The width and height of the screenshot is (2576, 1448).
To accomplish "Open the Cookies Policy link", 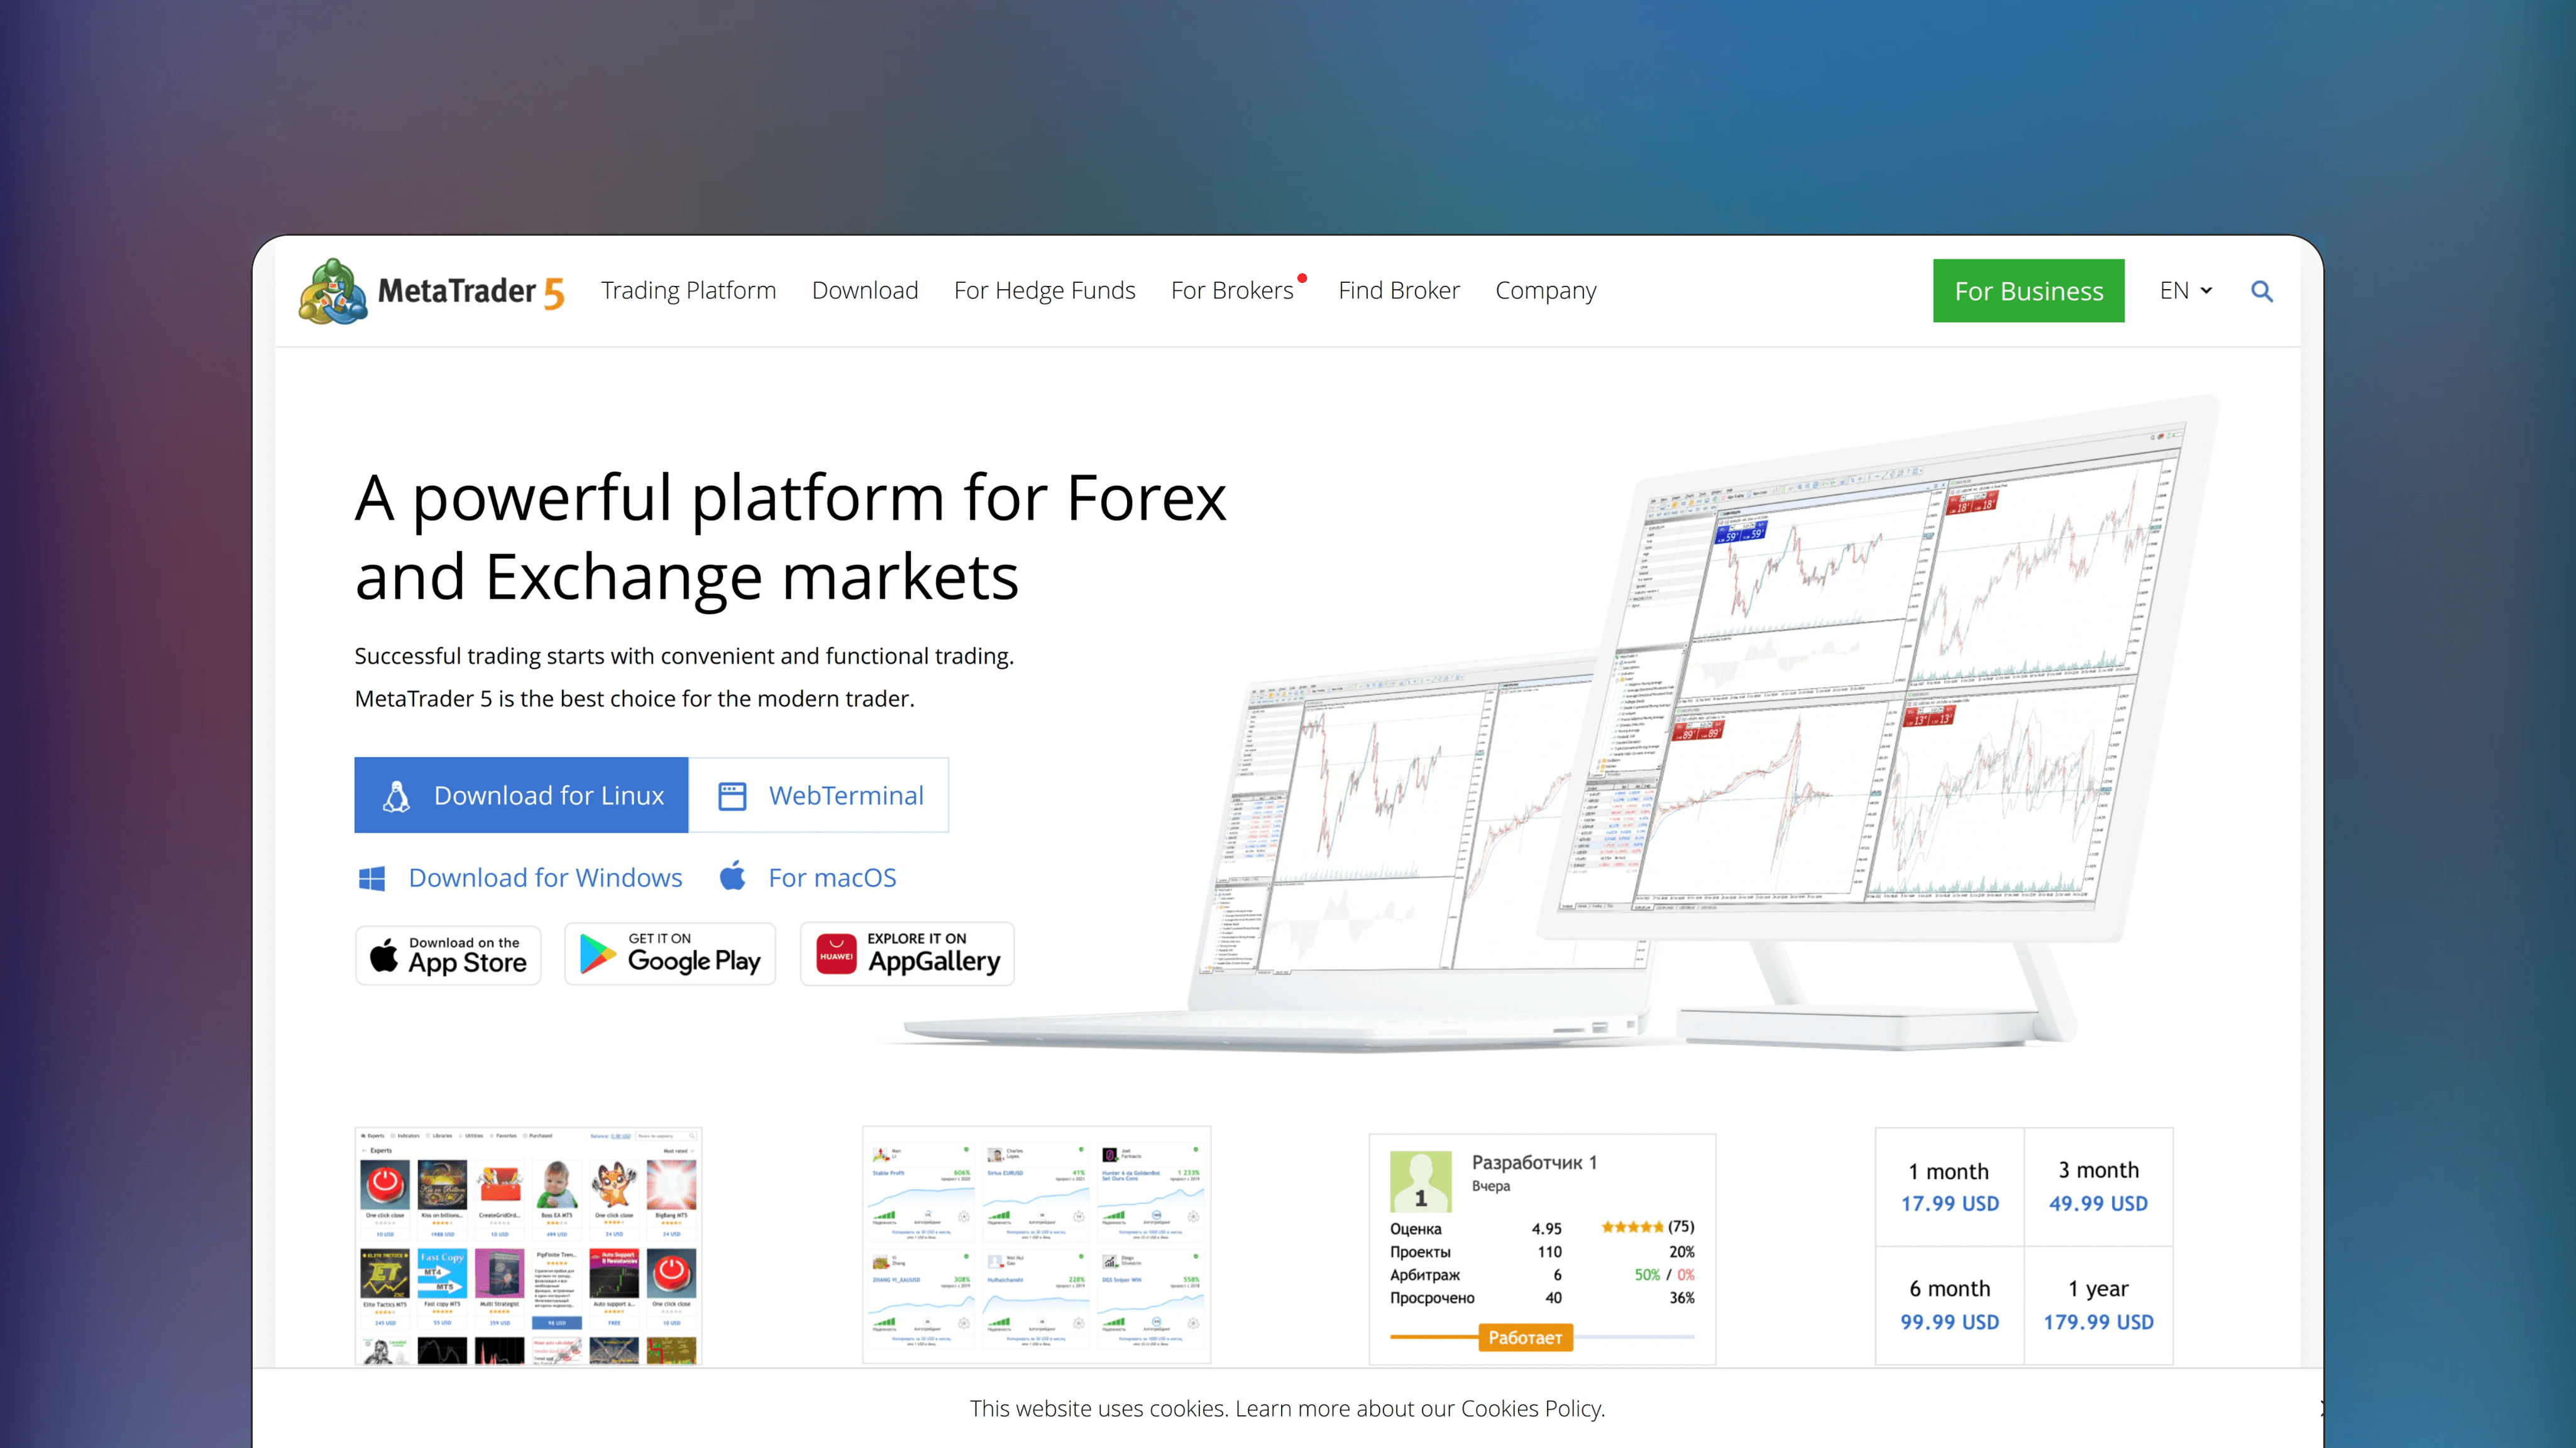I will pyautogui.click(x=1531, y=1408).
